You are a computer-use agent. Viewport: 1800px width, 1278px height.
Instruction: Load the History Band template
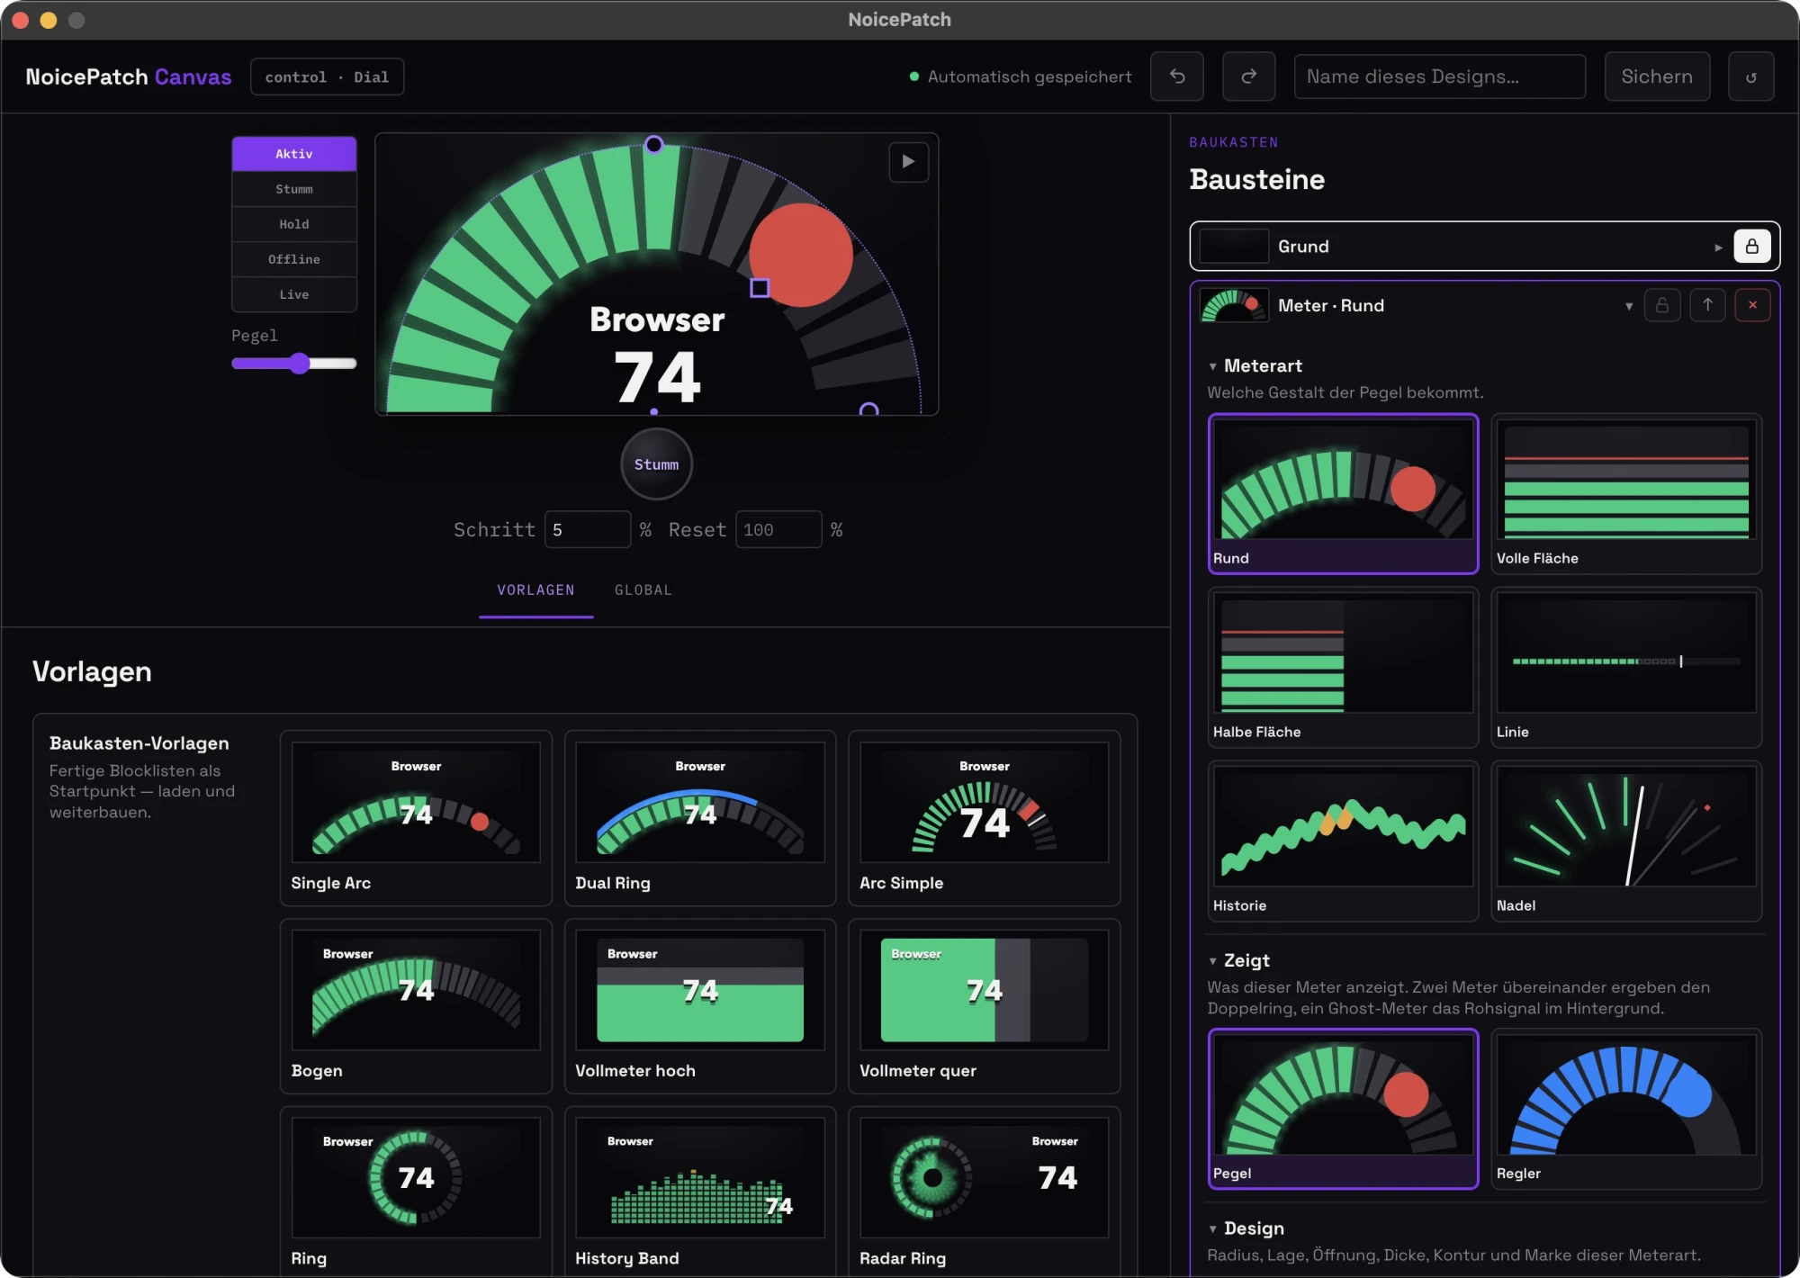coord(700,1192)
